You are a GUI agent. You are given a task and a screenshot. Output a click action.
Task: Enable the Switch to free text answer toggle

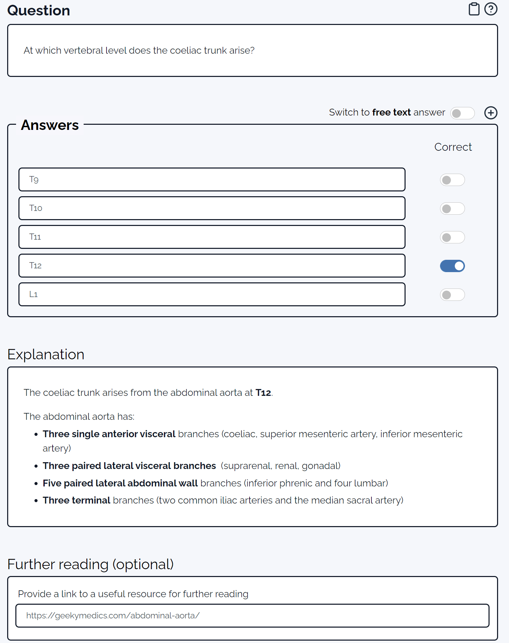(462, 113)
